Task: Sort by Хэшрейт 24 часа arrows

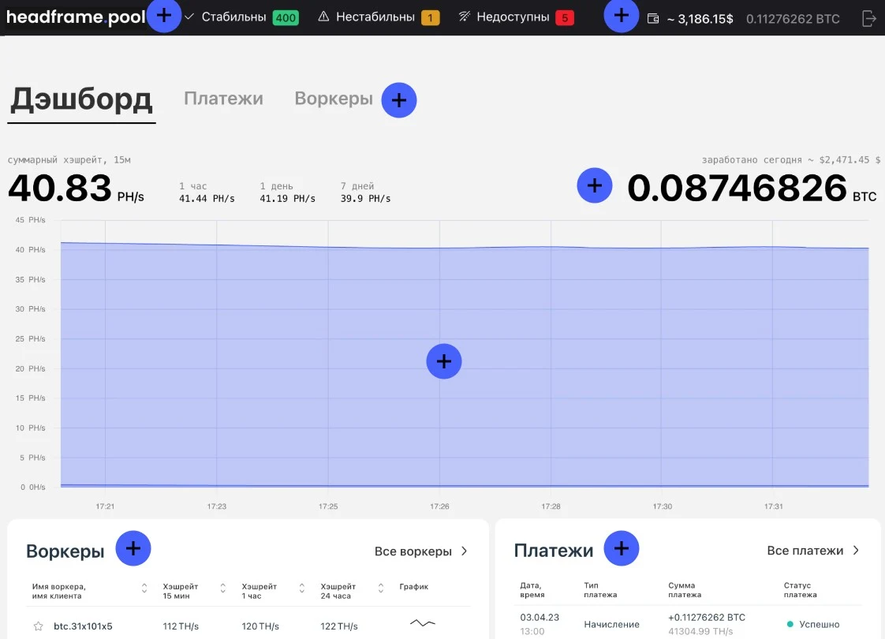Action: click(x=381, y=589)
